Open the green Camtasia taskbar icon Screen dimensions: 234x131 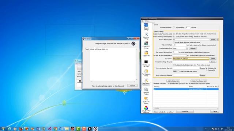(78, 129)
